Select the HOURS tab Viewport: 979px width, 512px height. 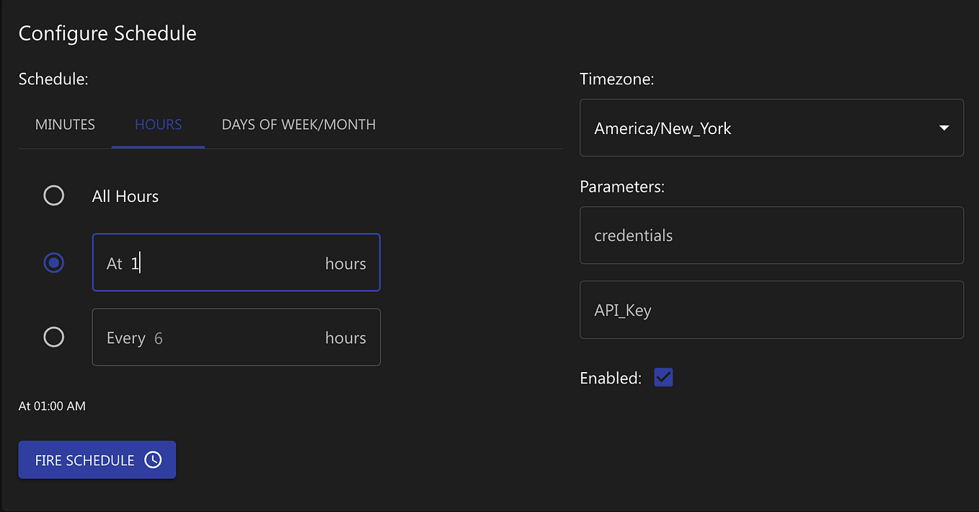click(158, 124)
